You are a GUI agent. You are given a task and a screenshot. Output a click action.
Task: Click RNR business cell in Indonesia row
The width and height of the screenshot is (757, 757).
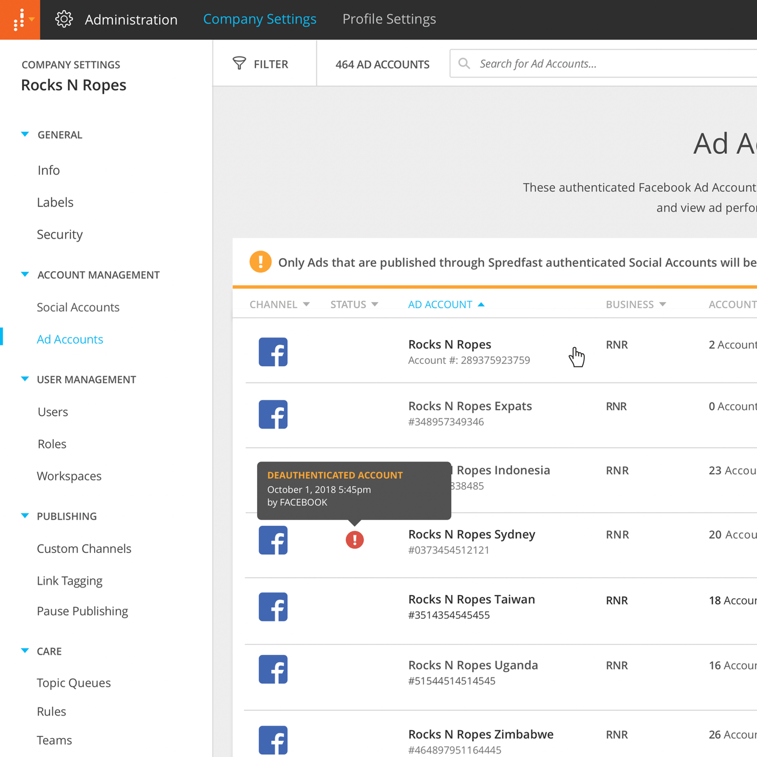click(617, 471)
